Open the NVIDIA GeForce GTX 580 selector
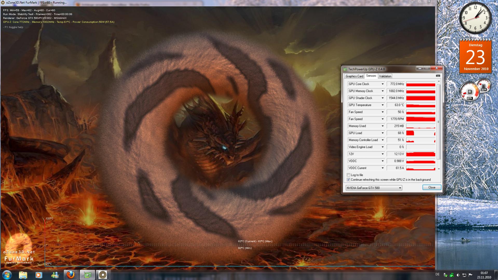Viewport: 498px width, 280px height. click(374, 188)
